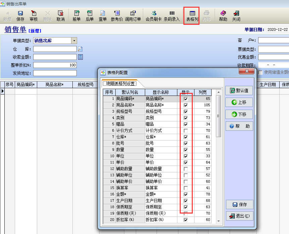Click the 删除 toolbar icon

tap(48, 16)
